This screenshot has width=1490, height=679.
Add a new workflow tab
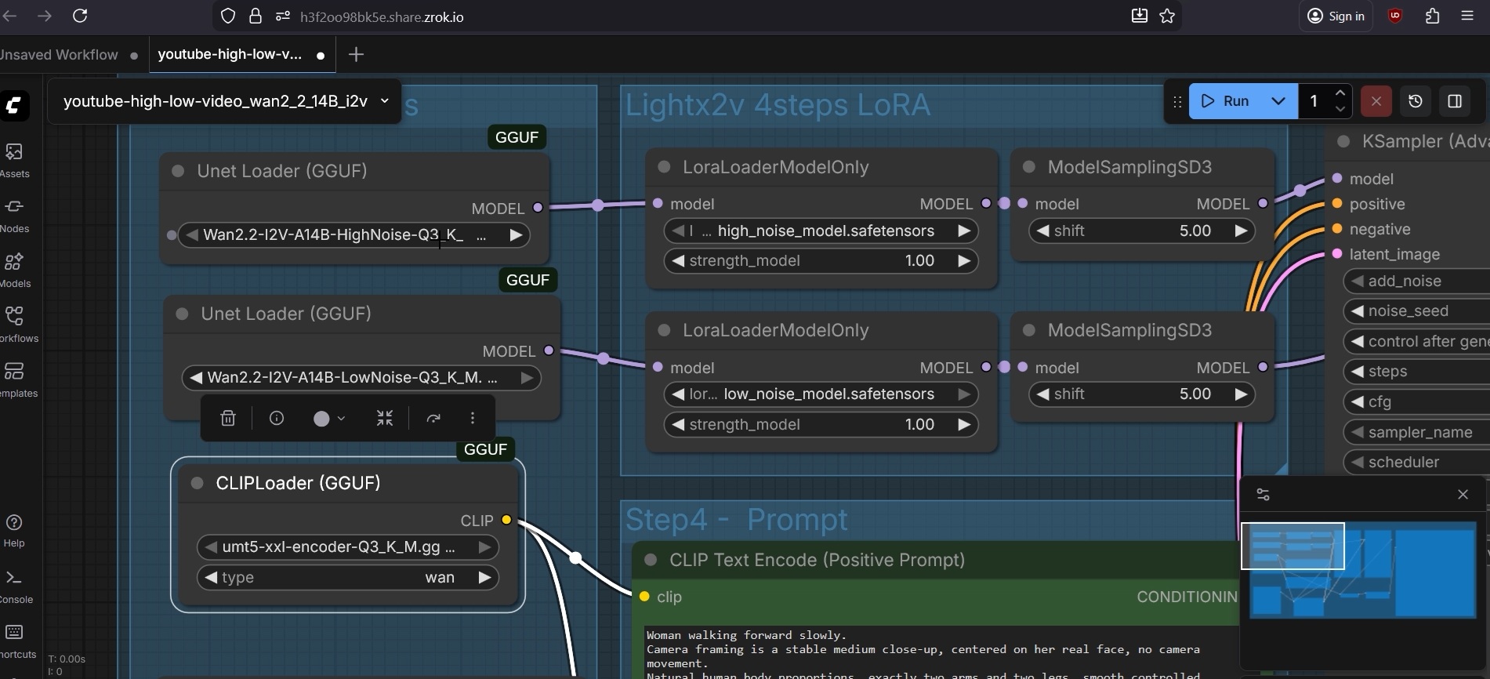point(356,55)
